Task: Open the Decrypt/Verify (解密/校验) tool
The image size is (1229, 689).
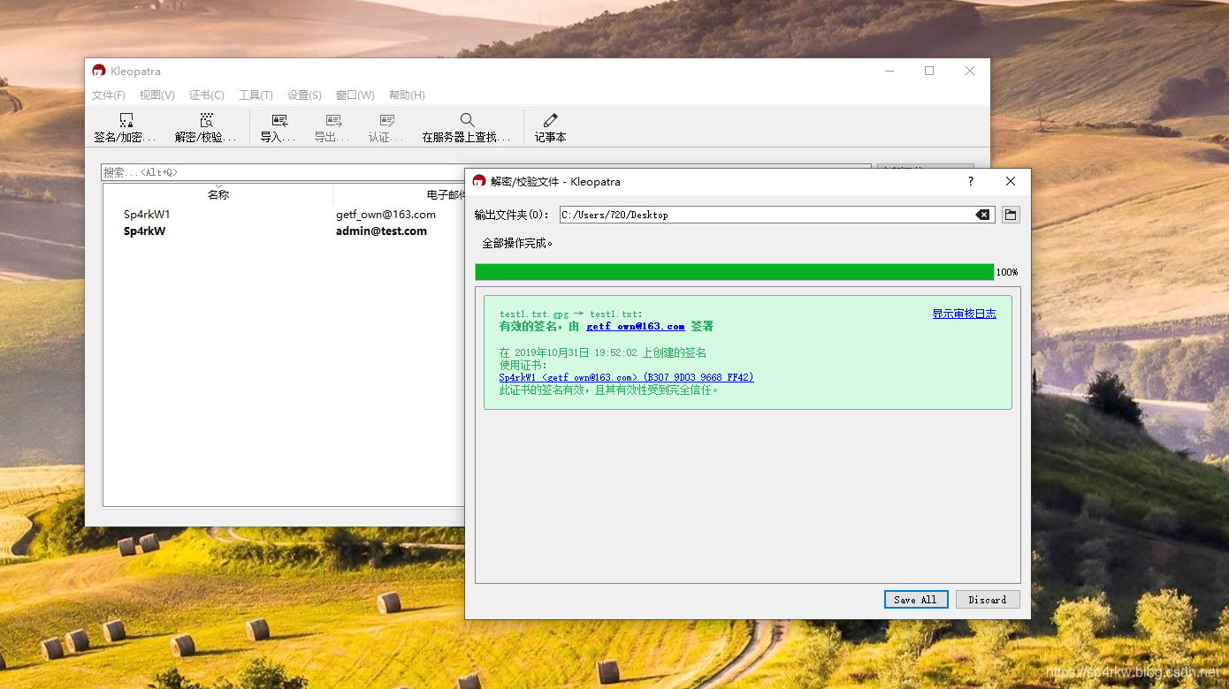Action: pyautogui.click(x=206, y=127)
